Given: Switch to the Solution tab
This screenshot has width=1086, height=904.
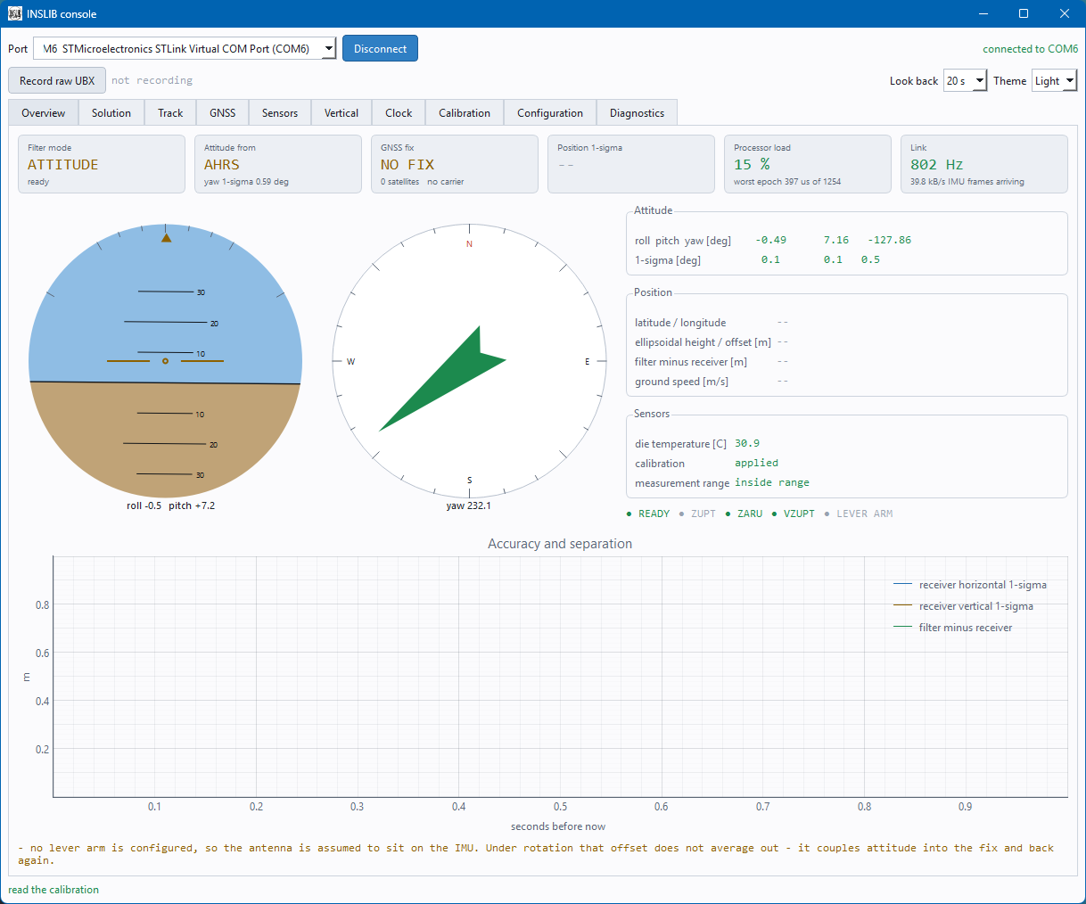Looking at the screenshot, I should [111, 113].
